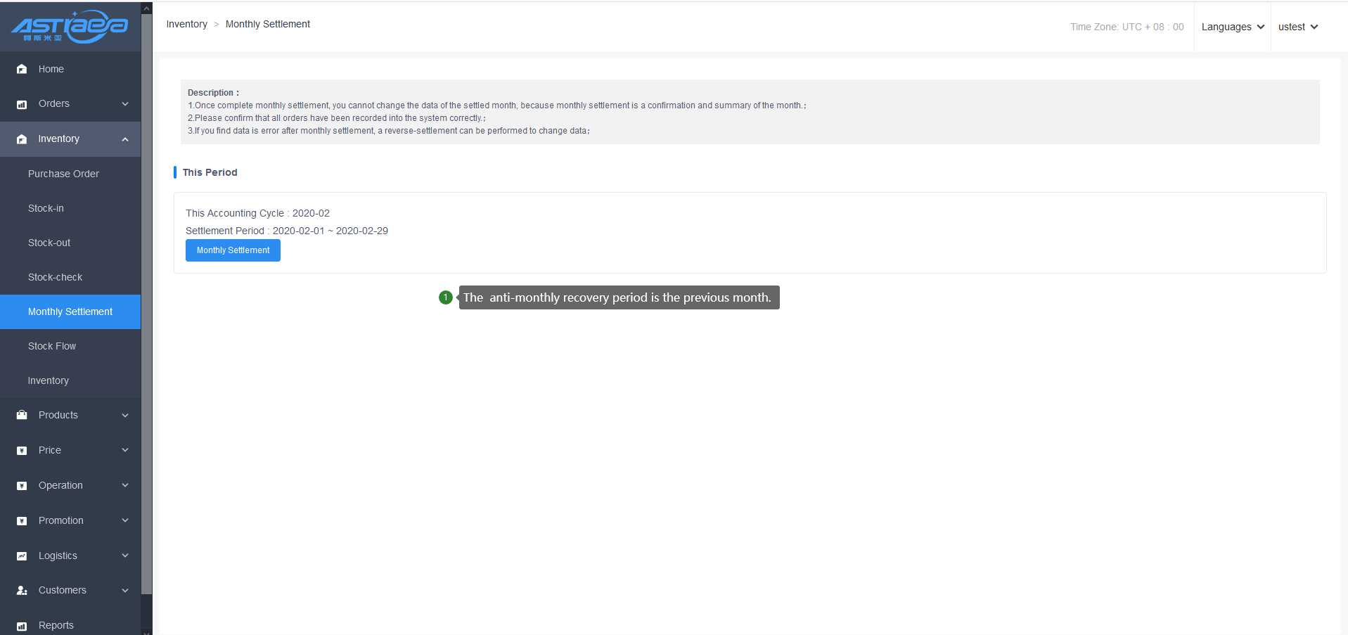Collapse the Inventory menu chevron

[125, 139]
